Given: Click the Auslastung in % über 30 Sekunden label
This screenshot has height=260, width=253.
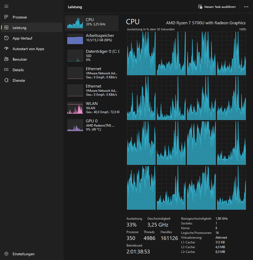Looking at the screenshot, I should [x=151, y=29].
